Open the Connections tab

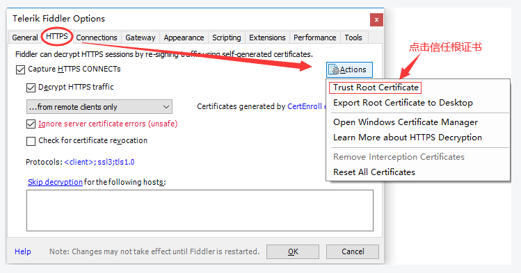[x=97, y=38]
